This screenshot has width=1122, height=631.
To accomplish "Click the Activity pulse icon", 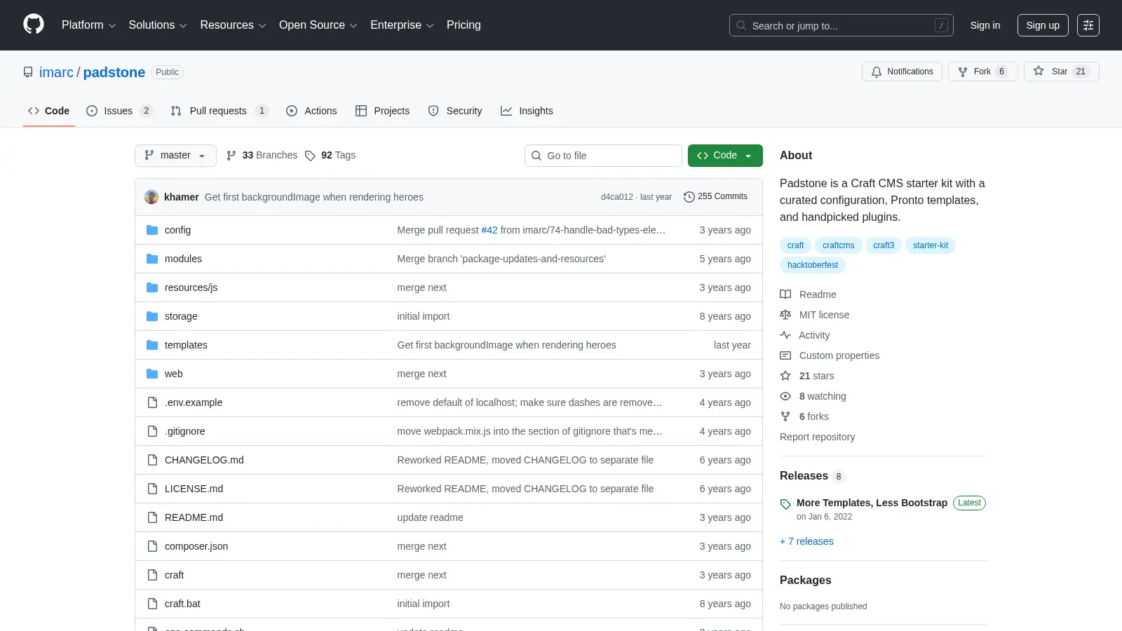I will 785,335.
